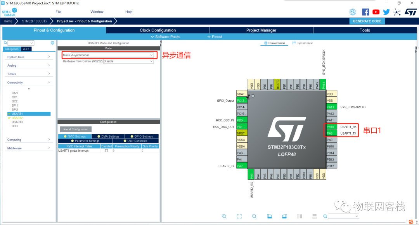
Task: Open the Software Packs dropdown
Action: tap(165, 36)
